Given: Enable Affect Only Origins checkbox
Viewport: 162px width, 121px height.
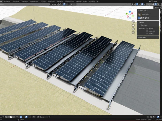Looking at the screenshot, I should pyautogui.click(x=147, y=29).
